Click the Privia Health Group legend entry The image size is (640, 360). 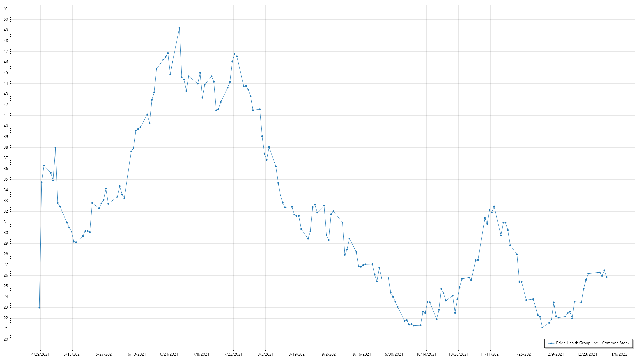(592, 343)
